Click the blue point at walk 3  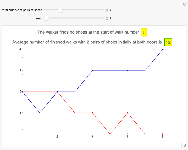tap(92, 71)
